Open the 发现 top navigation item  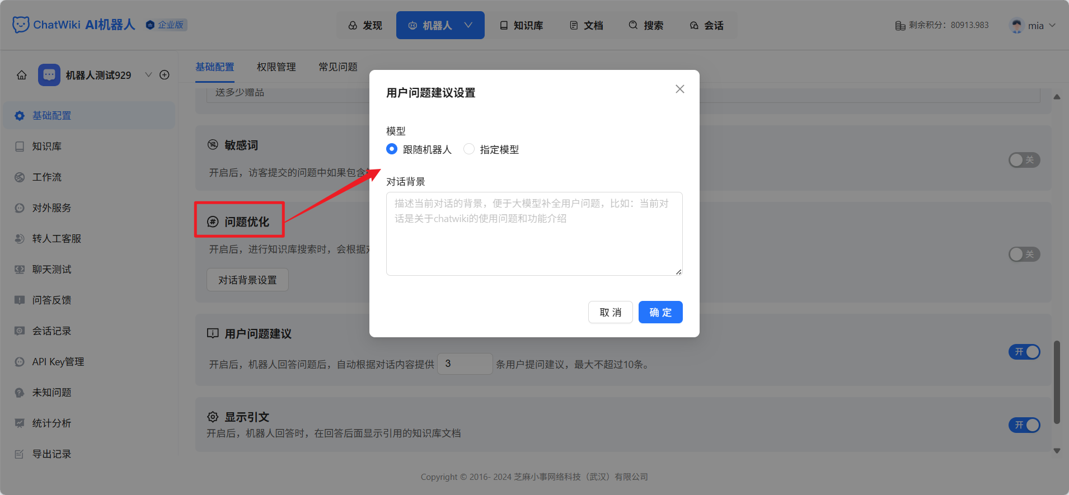tap(365, 25)
